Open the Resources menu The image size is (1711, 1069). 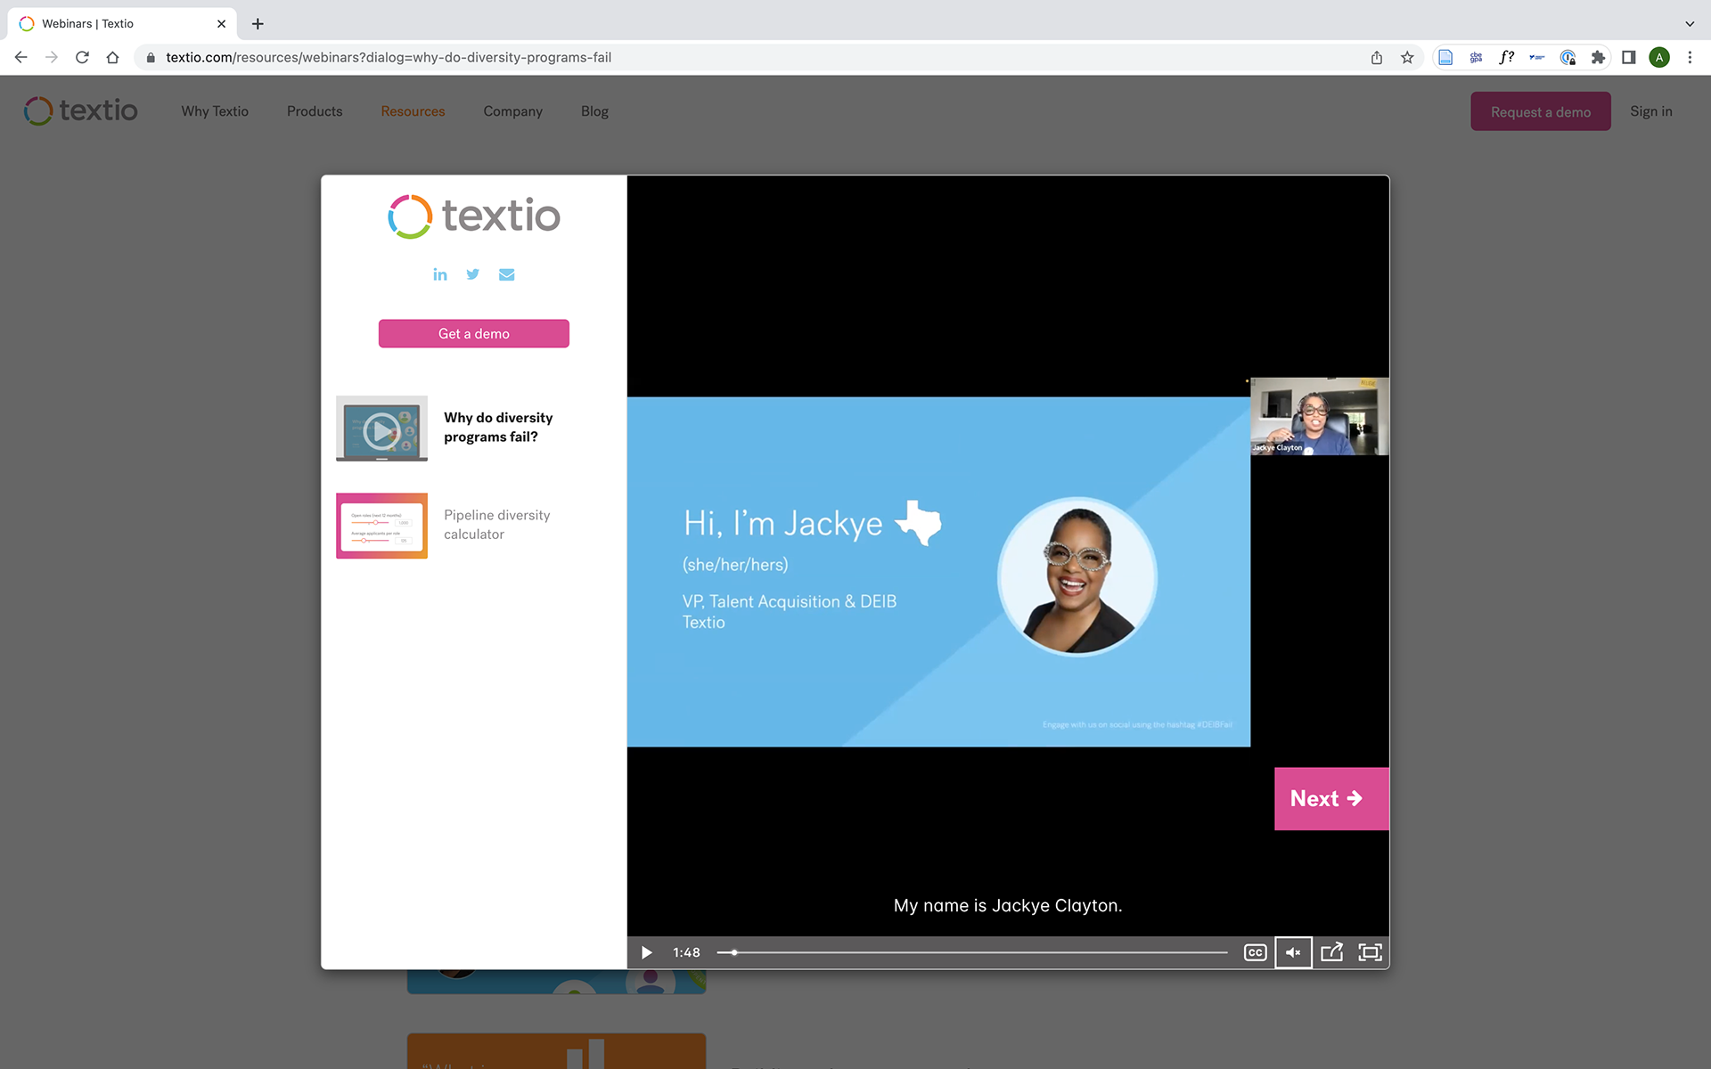(413, 111)
